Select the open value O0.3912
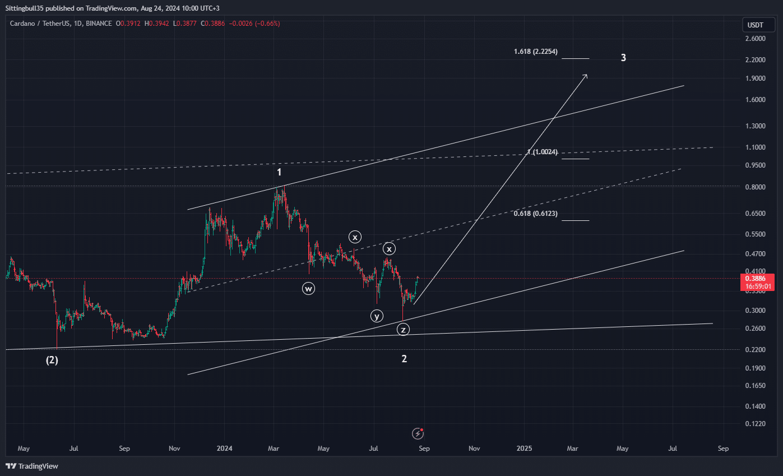783x476 pixels. coord(129,24)
